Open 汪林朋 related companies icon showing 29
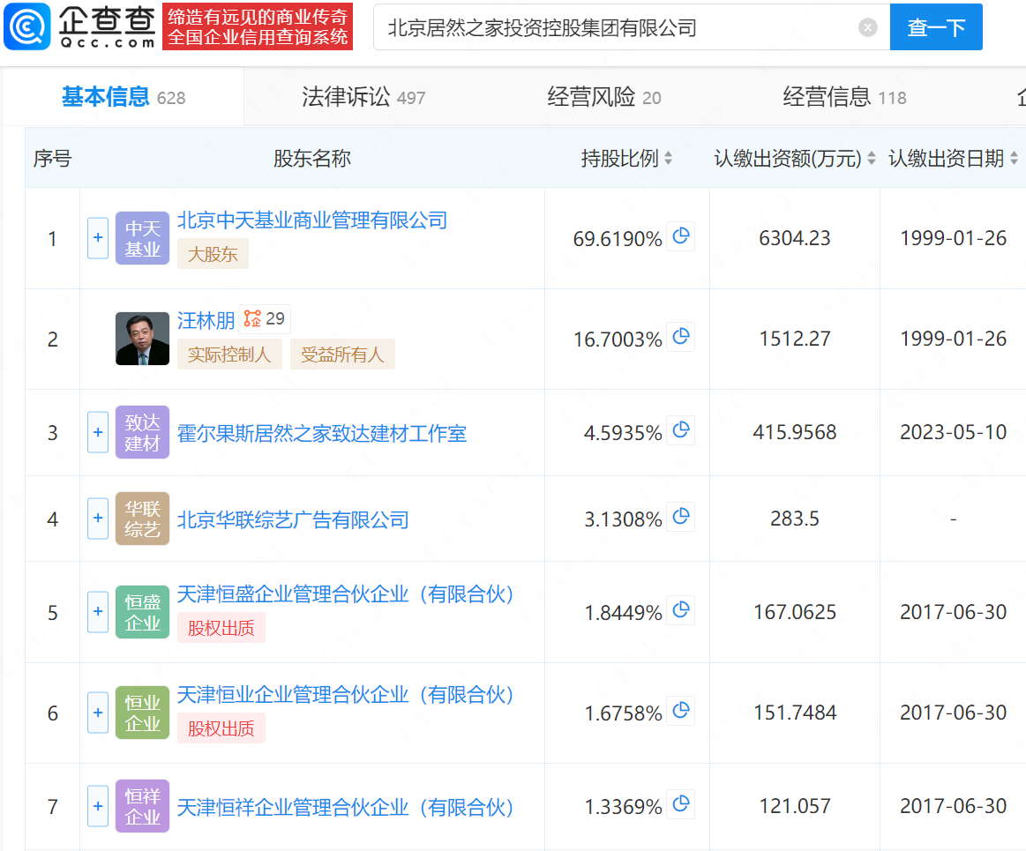 click(x=265, y=319)
